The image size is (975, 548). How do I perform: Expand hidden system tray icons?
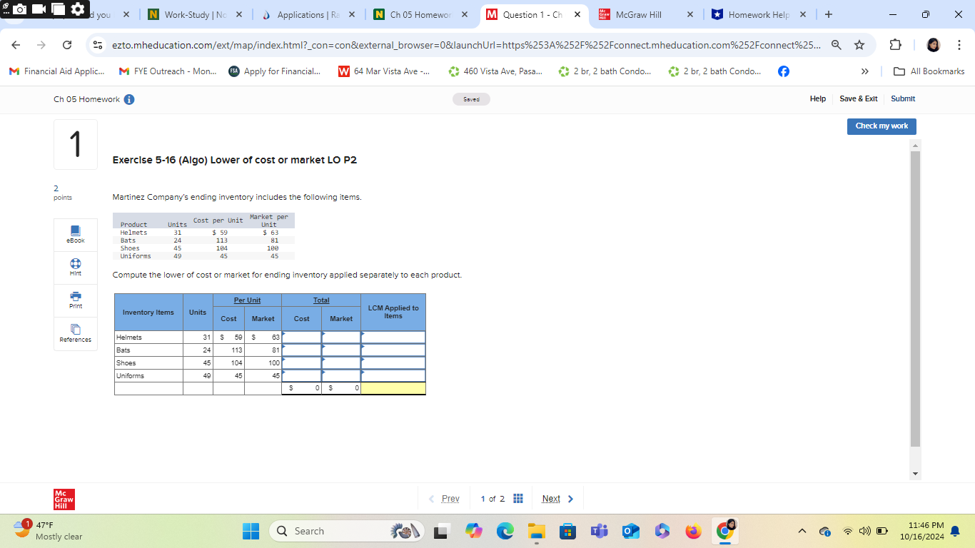802,531
